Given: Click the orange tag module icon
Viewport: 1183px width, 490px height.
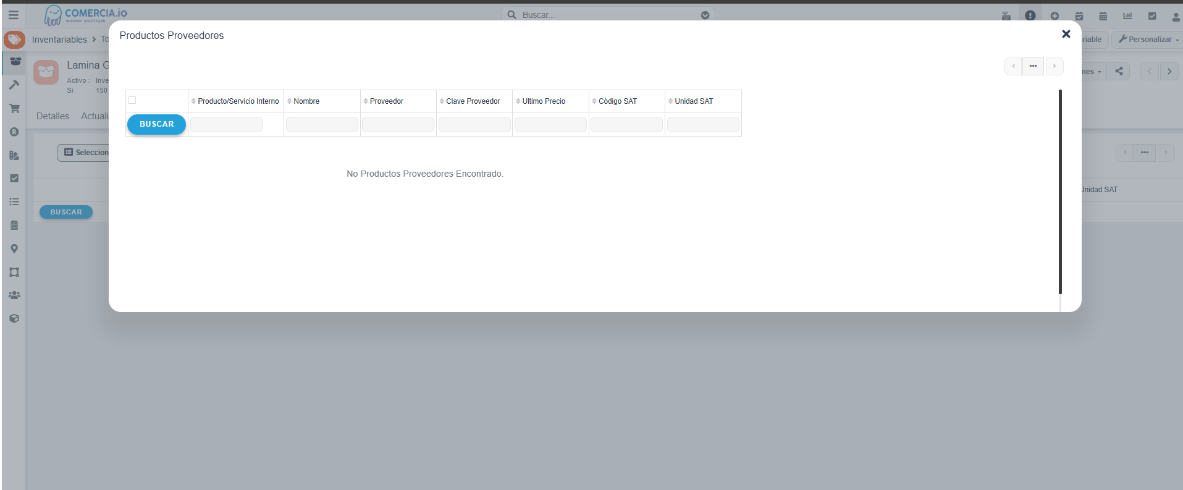Looking at the screenshot, I should coord(14,40).
